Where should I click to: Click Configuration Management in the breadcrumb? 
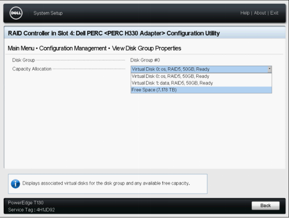coord(73,49)
